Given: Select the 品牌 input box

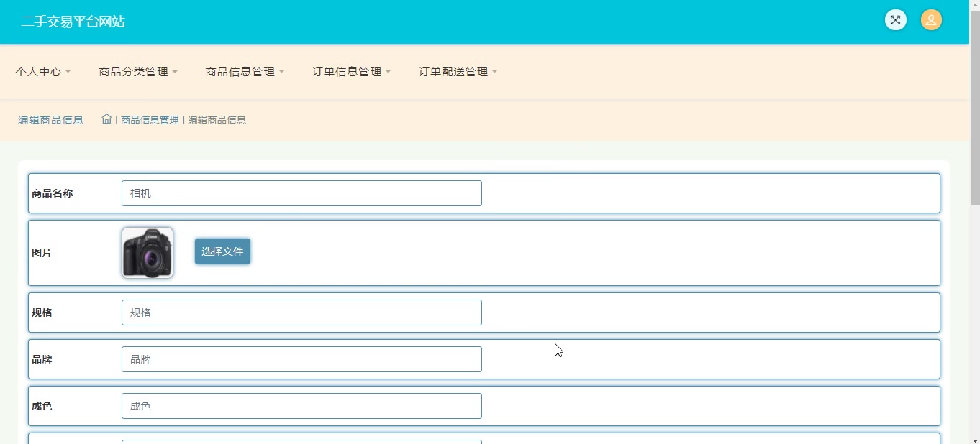Looking at the screenshot, I should [301, 359].
